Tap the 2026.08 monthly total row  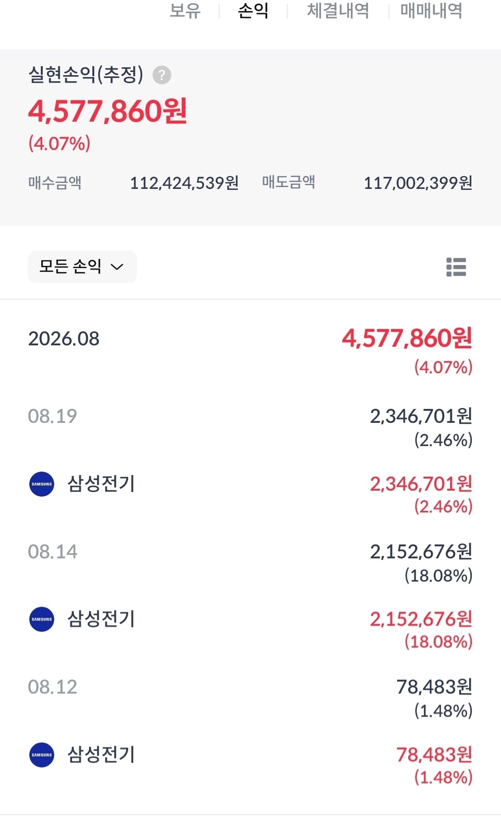[250, 350]
